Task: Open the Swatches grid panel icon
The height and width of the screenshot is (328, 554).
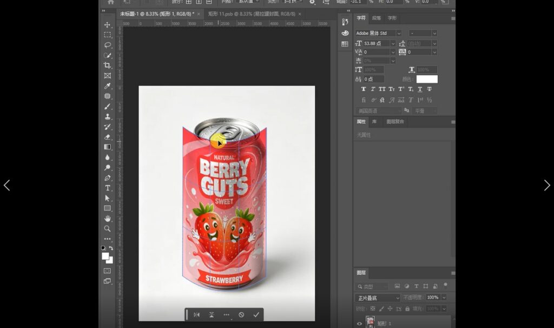Action: 345,44
